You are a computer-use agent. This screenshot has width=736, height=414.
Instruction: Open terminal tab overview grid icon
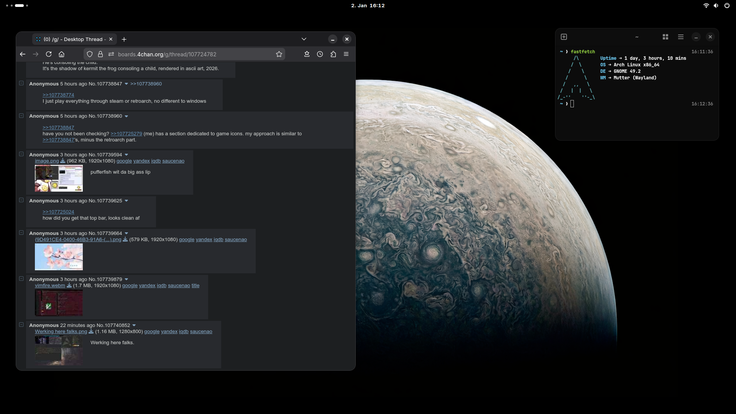[x=665, y=37]
